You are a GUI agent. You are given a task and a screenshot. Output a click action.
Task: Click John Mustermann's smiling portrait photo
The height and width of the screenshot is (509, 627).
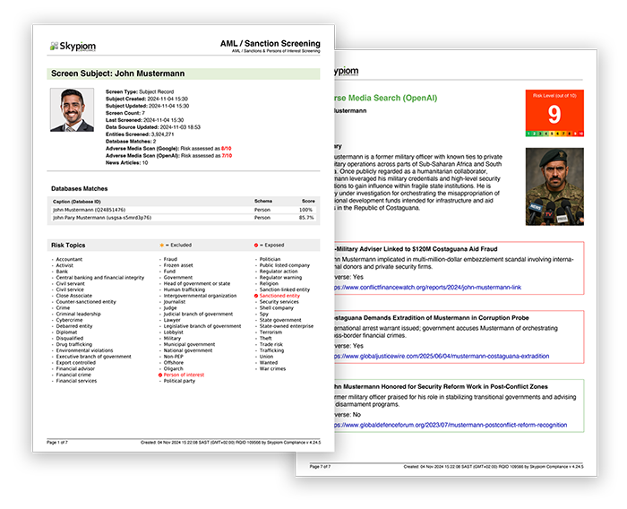click(72, 110)
